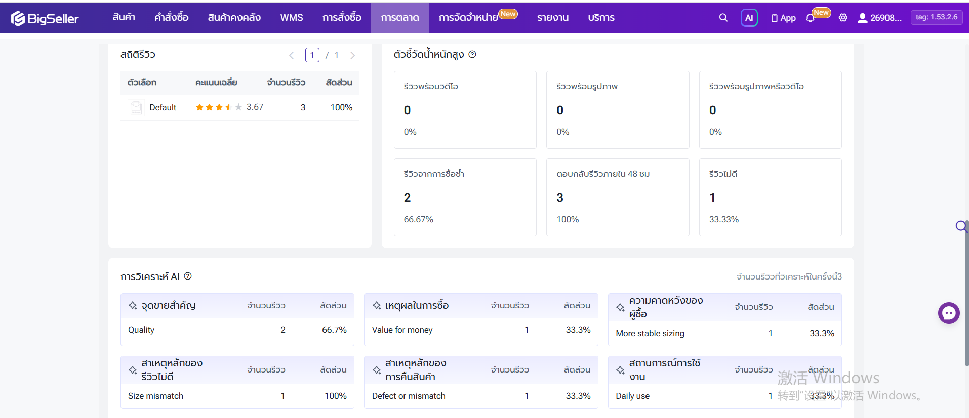
Task: Click the Defect or mismatch row
Action: 481,396
